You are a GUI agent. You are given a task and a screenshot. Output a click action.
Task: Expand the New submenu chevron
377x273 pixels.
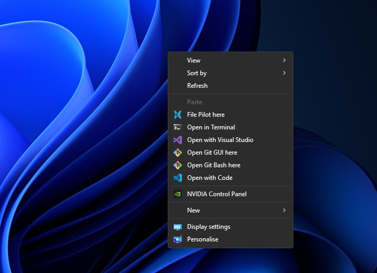pos(284,210)
